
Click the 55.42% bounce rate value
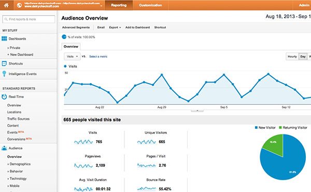tap(165, 189)
